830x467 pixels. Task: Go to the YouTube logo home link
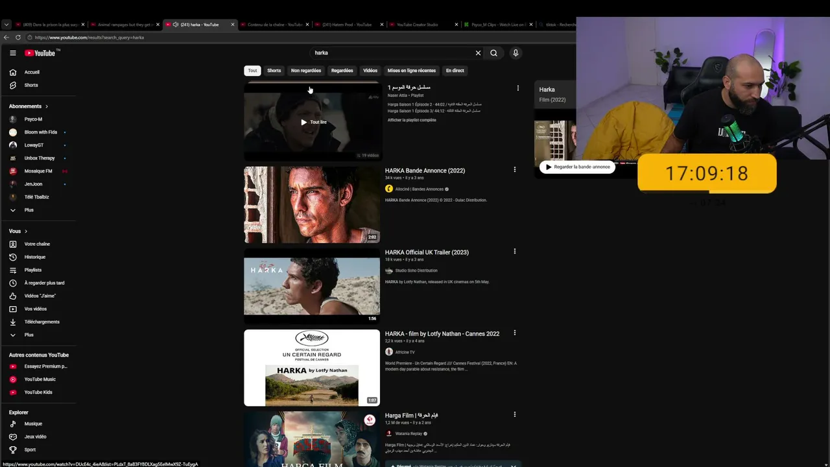pyautogui.click(x=40, y=53)
